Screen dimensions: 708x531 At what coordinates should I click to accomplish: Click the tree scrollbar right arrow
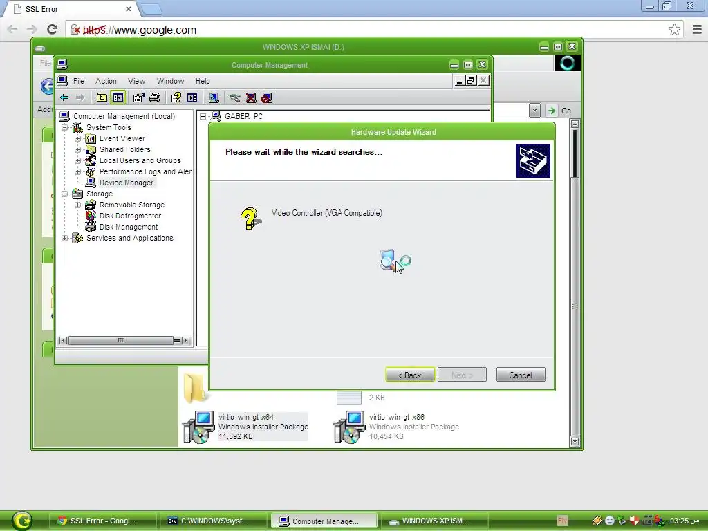click(185, 340)
